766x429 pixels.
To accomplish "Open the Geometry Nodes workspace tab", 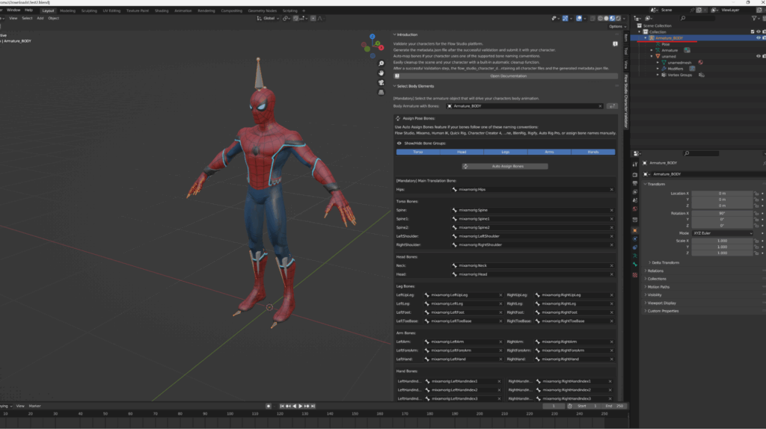I will tap(263, 10).
